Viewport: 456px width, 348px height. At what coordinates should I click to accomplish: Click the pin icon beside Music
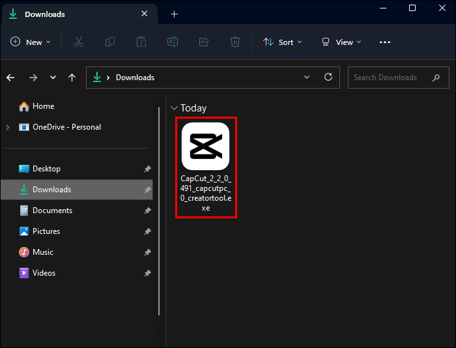[x=148, y=252]
